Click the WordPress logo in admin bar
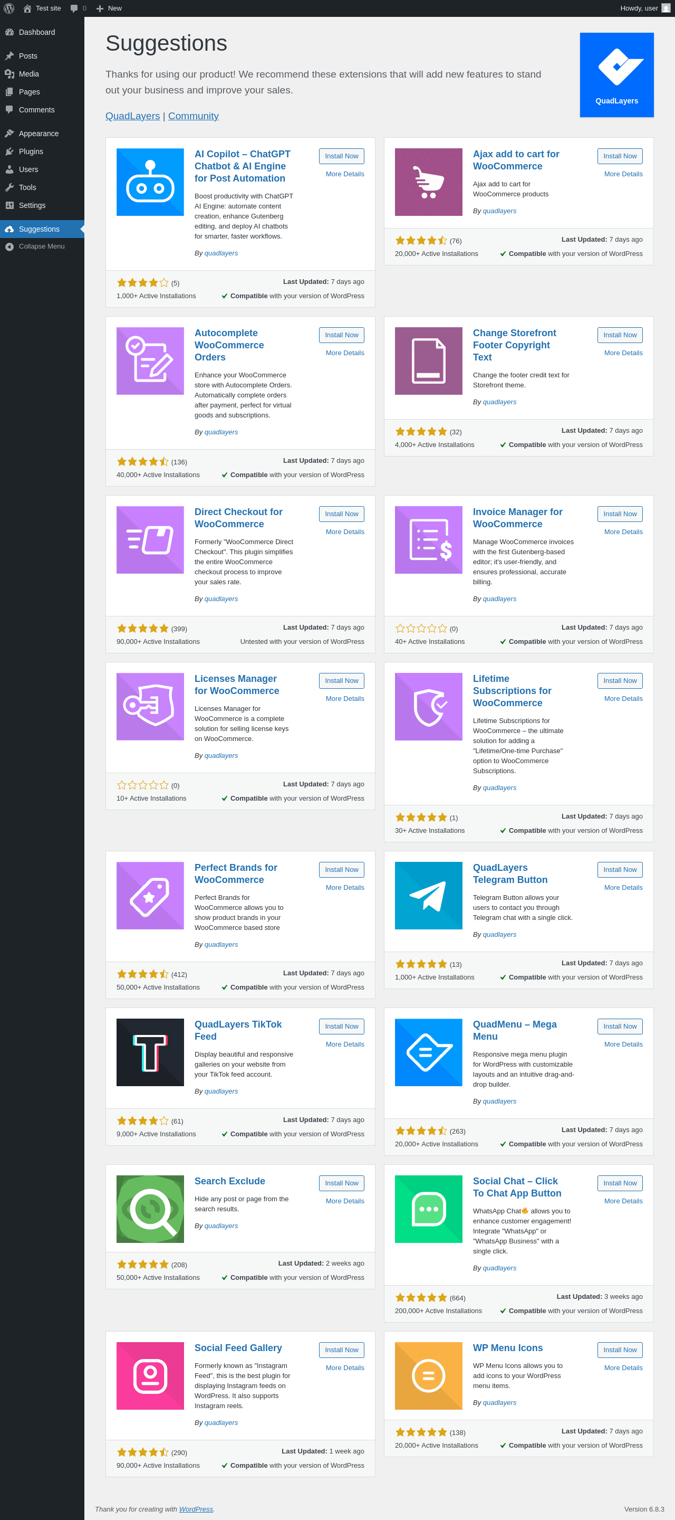This screenshot has height=1520, width=675. [9, 8]
